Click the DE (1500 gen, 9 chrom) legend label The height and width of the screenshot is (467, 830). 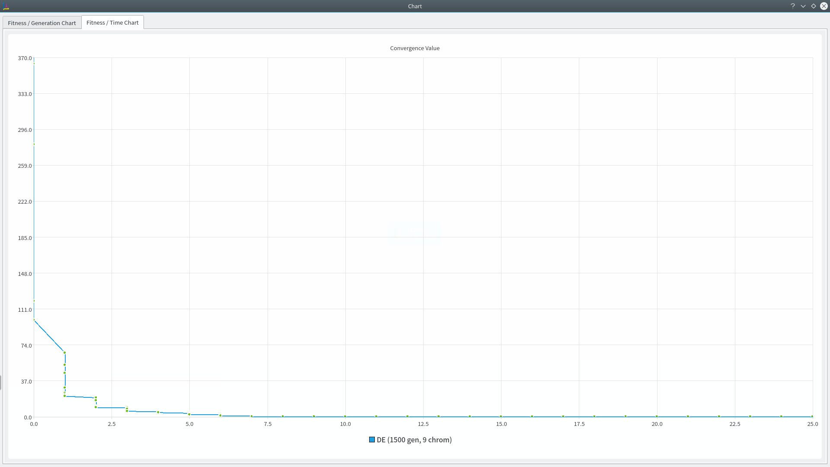pos(414,440)
